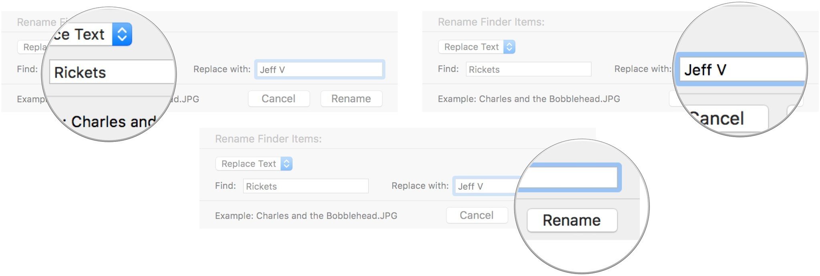The width and height of the screenshot is (820, 276).
Task: Click the magnified Rename button
Action: tap(572, 220)
